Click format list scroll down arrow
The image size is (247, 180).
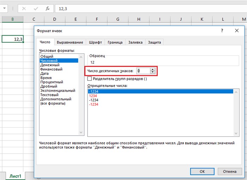pyautogui.click(x=81, y=132)
